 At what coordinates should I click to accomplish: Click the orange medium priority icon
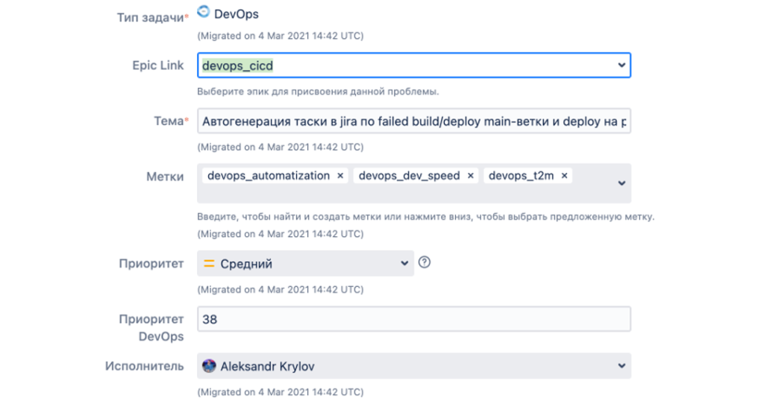pyautogui.click(x=210, y=264)
